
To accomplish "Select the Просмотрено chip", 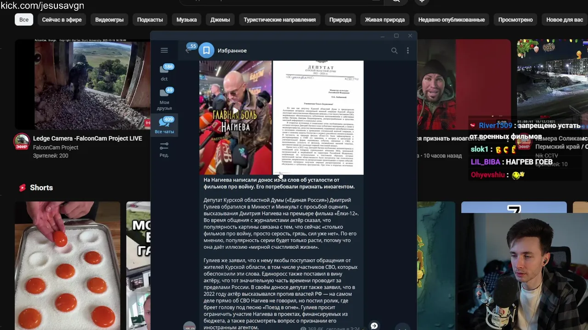I will pyautogui.click(x=515, y=20).
